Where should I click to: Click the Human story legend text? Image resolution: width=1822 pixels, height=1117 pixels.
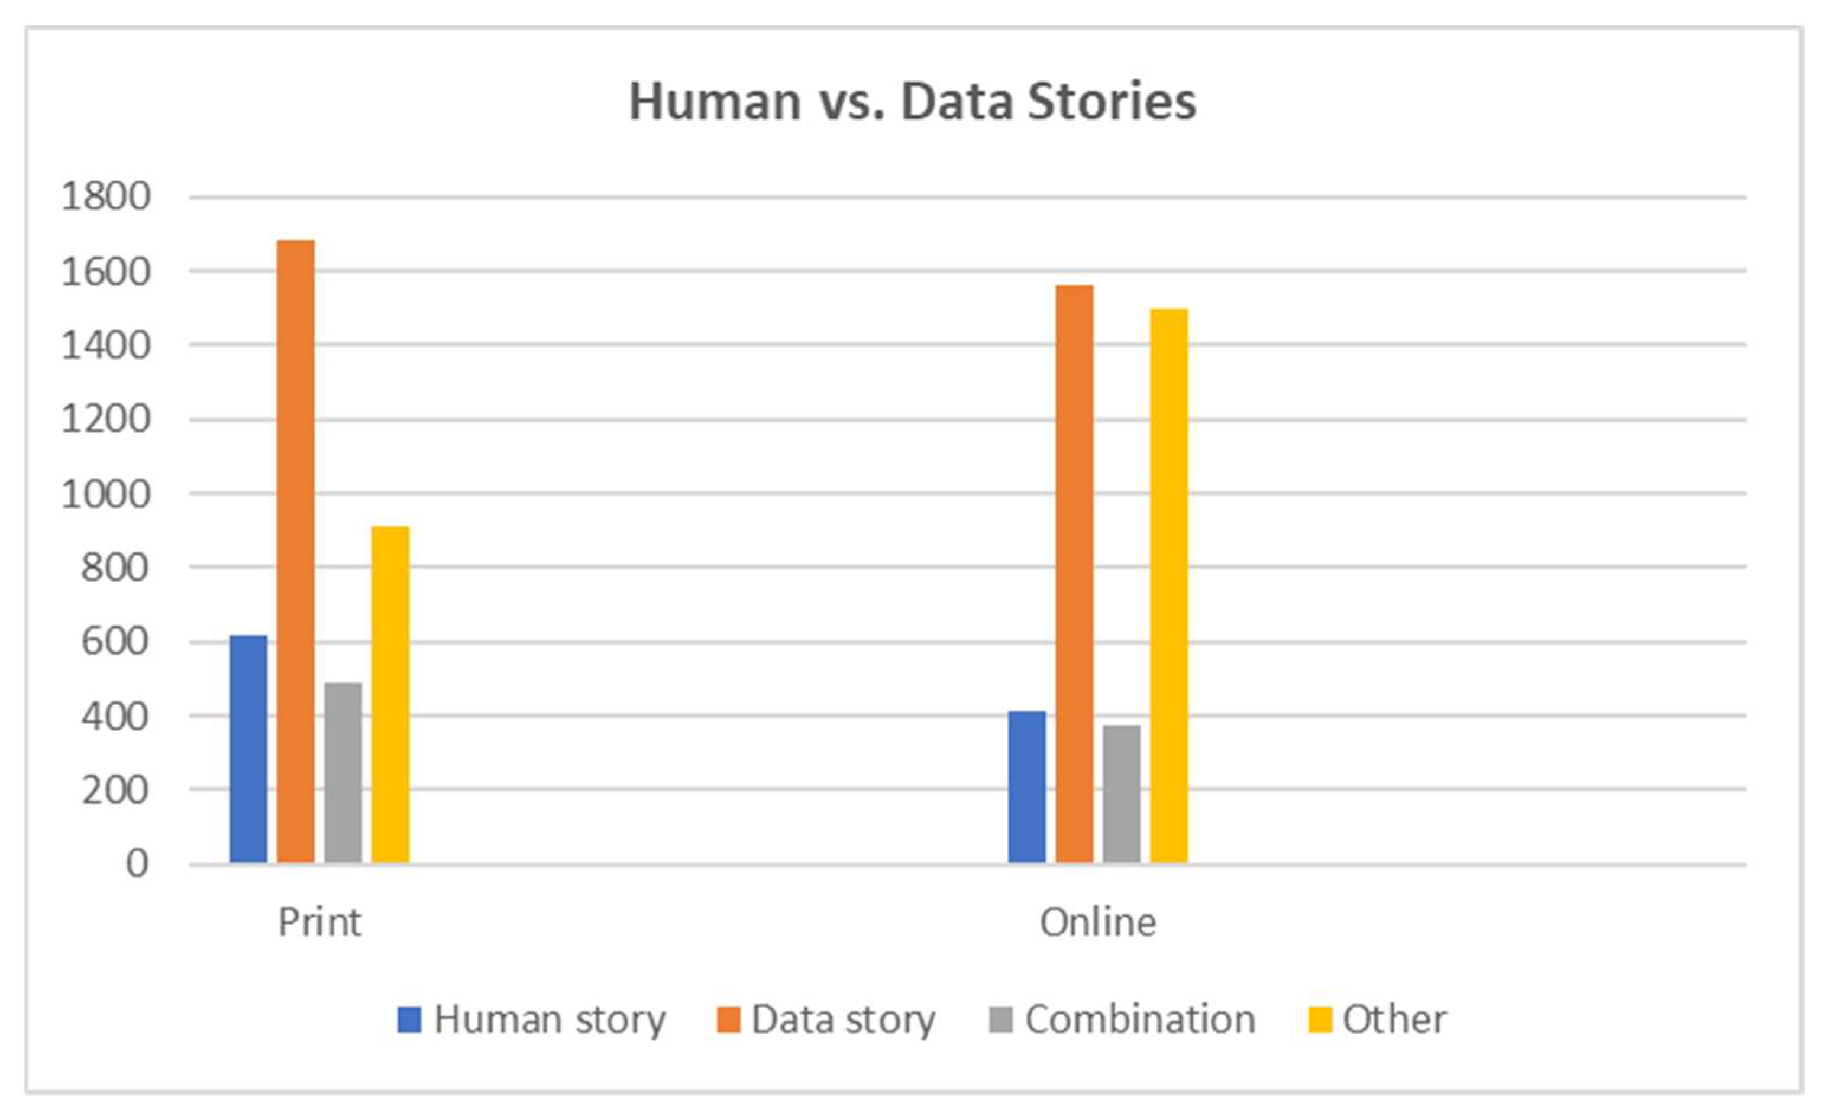click(x=550, y=1020)
